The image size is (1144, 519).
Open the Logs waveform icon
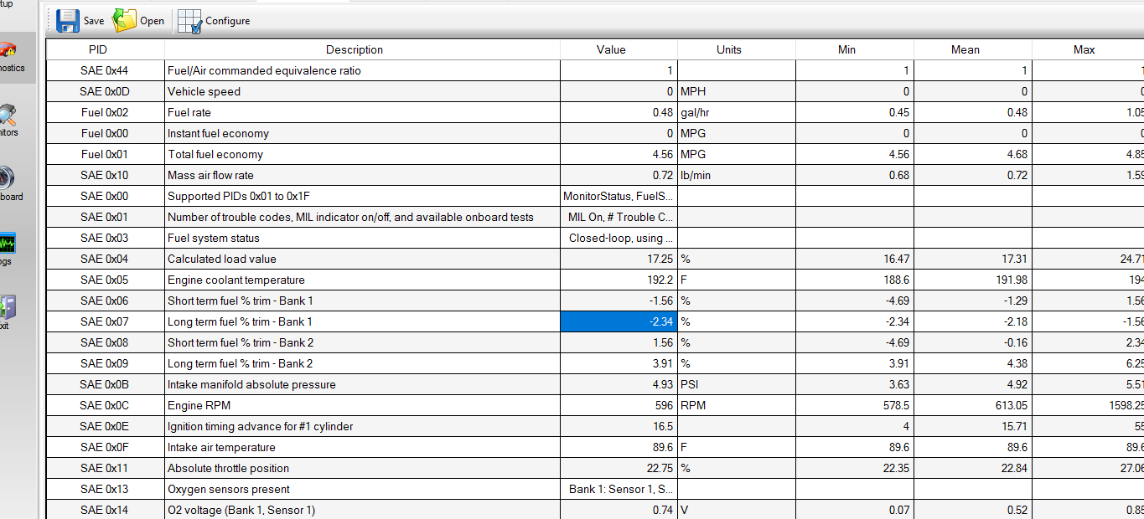(8, 248)
